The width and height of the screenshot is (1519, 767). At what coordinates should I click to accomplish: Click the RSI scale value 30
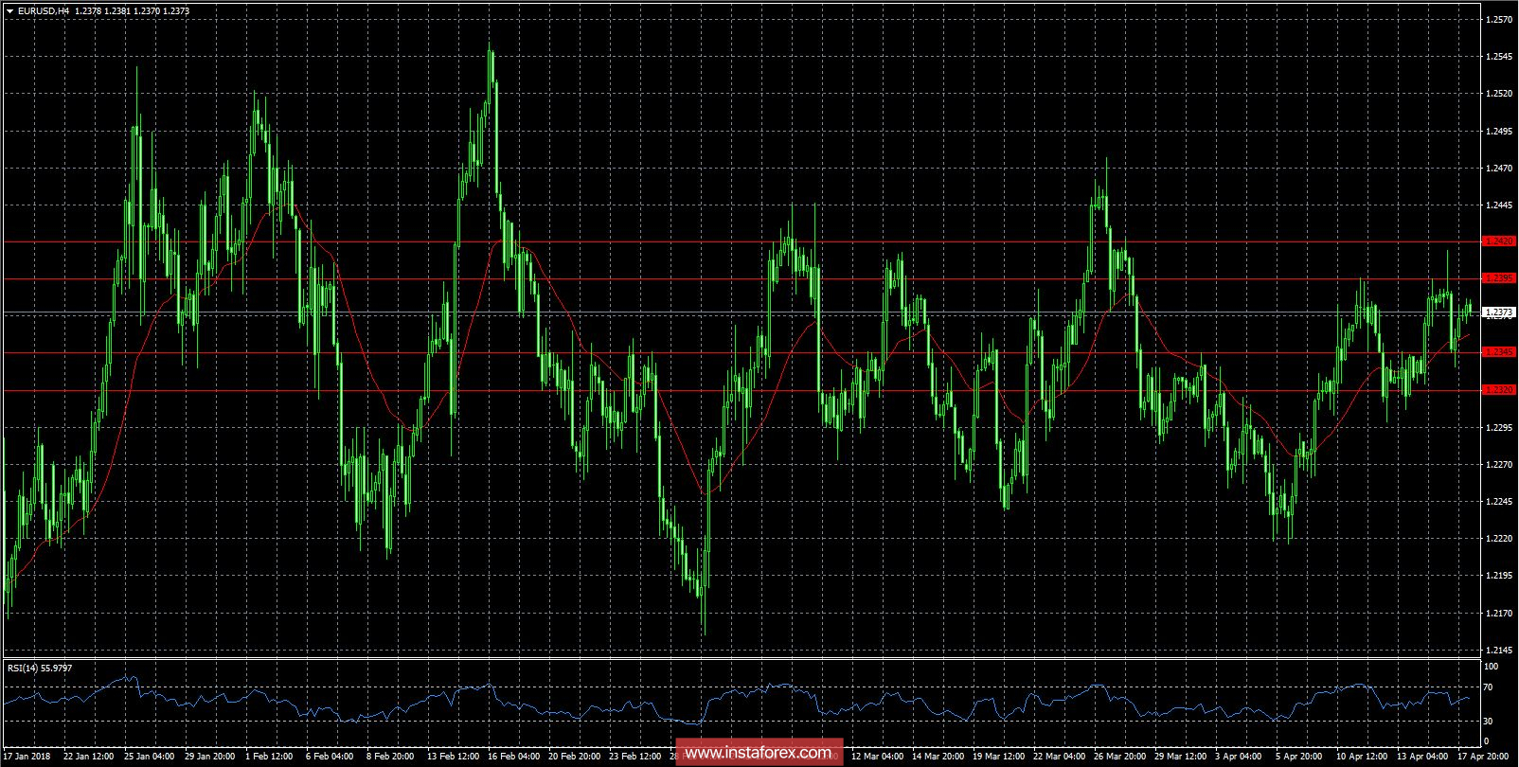coord(1489,721)
